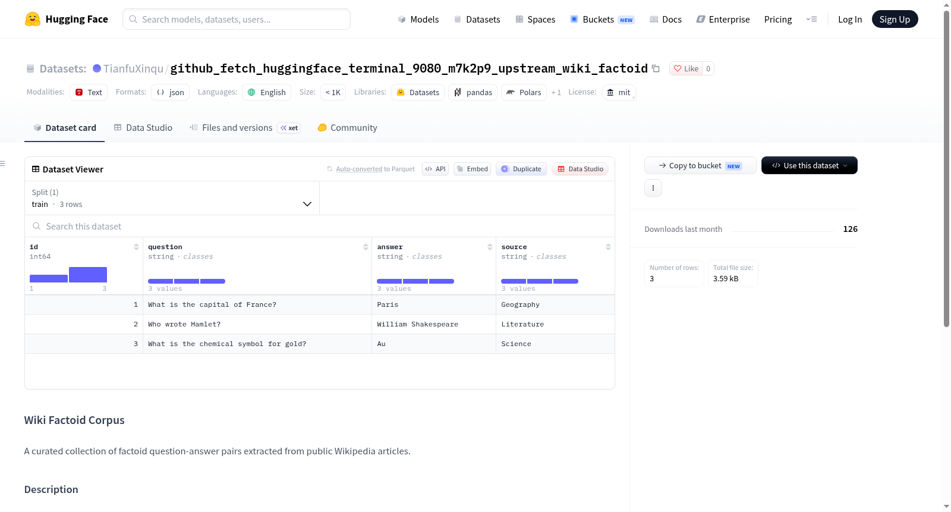The image size is (951, 512).
Task: Click the question column distribution bar
Action: pos(187,281)
